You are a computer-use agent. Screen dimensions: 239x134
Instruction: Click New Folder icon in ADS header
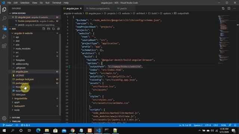49,29
